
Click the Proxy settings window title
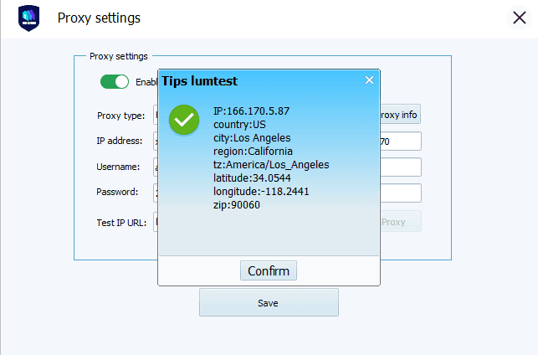click(99, 18)
